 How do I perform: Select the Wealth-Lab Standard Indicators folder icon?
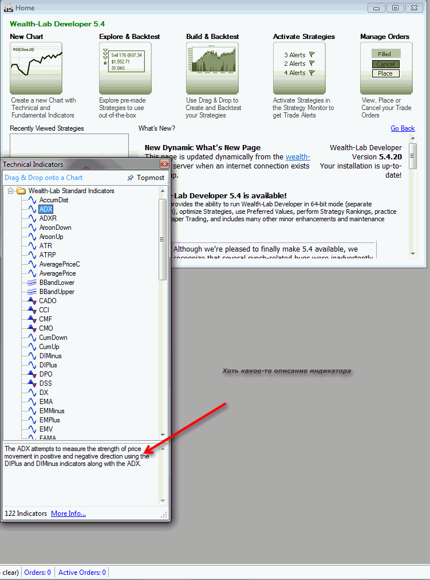coord(21,191)
